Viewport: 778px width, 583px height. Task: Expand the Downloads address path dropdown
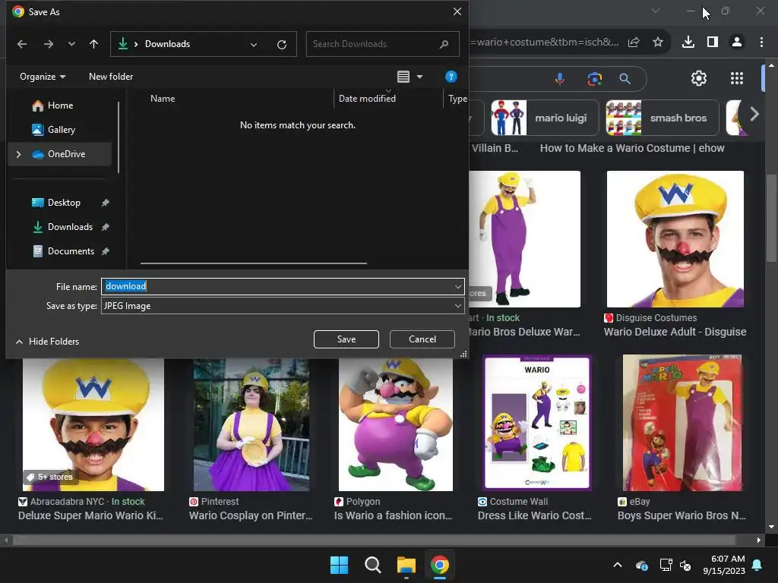254,45
